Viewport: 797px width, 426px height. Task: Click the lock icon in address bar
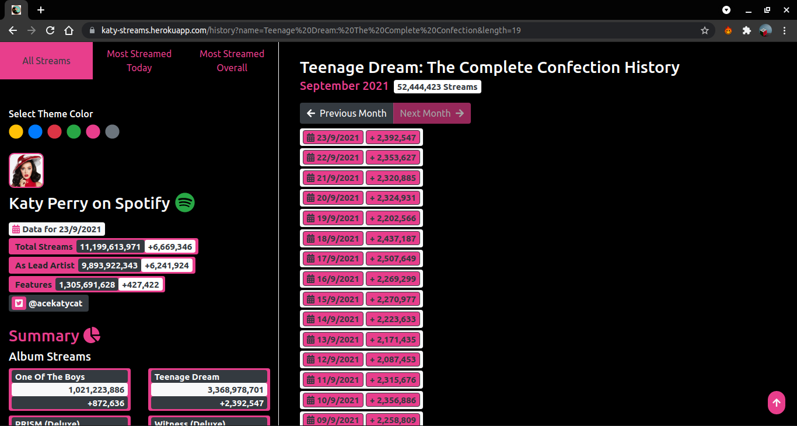coord(92,30)
